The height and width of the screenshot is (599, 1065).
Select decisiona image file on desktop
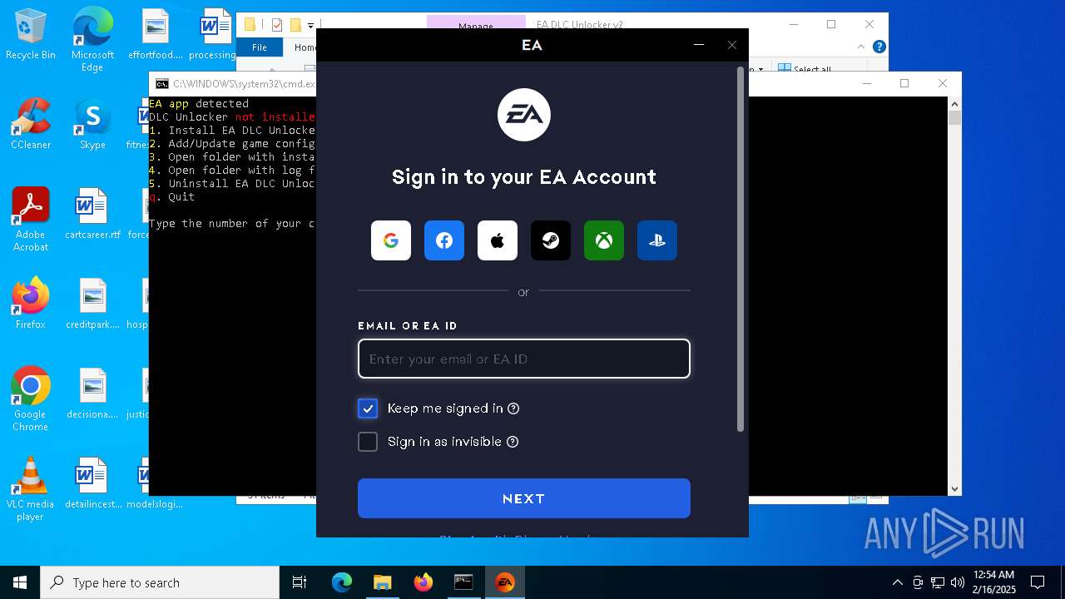[x=92, y=393]
